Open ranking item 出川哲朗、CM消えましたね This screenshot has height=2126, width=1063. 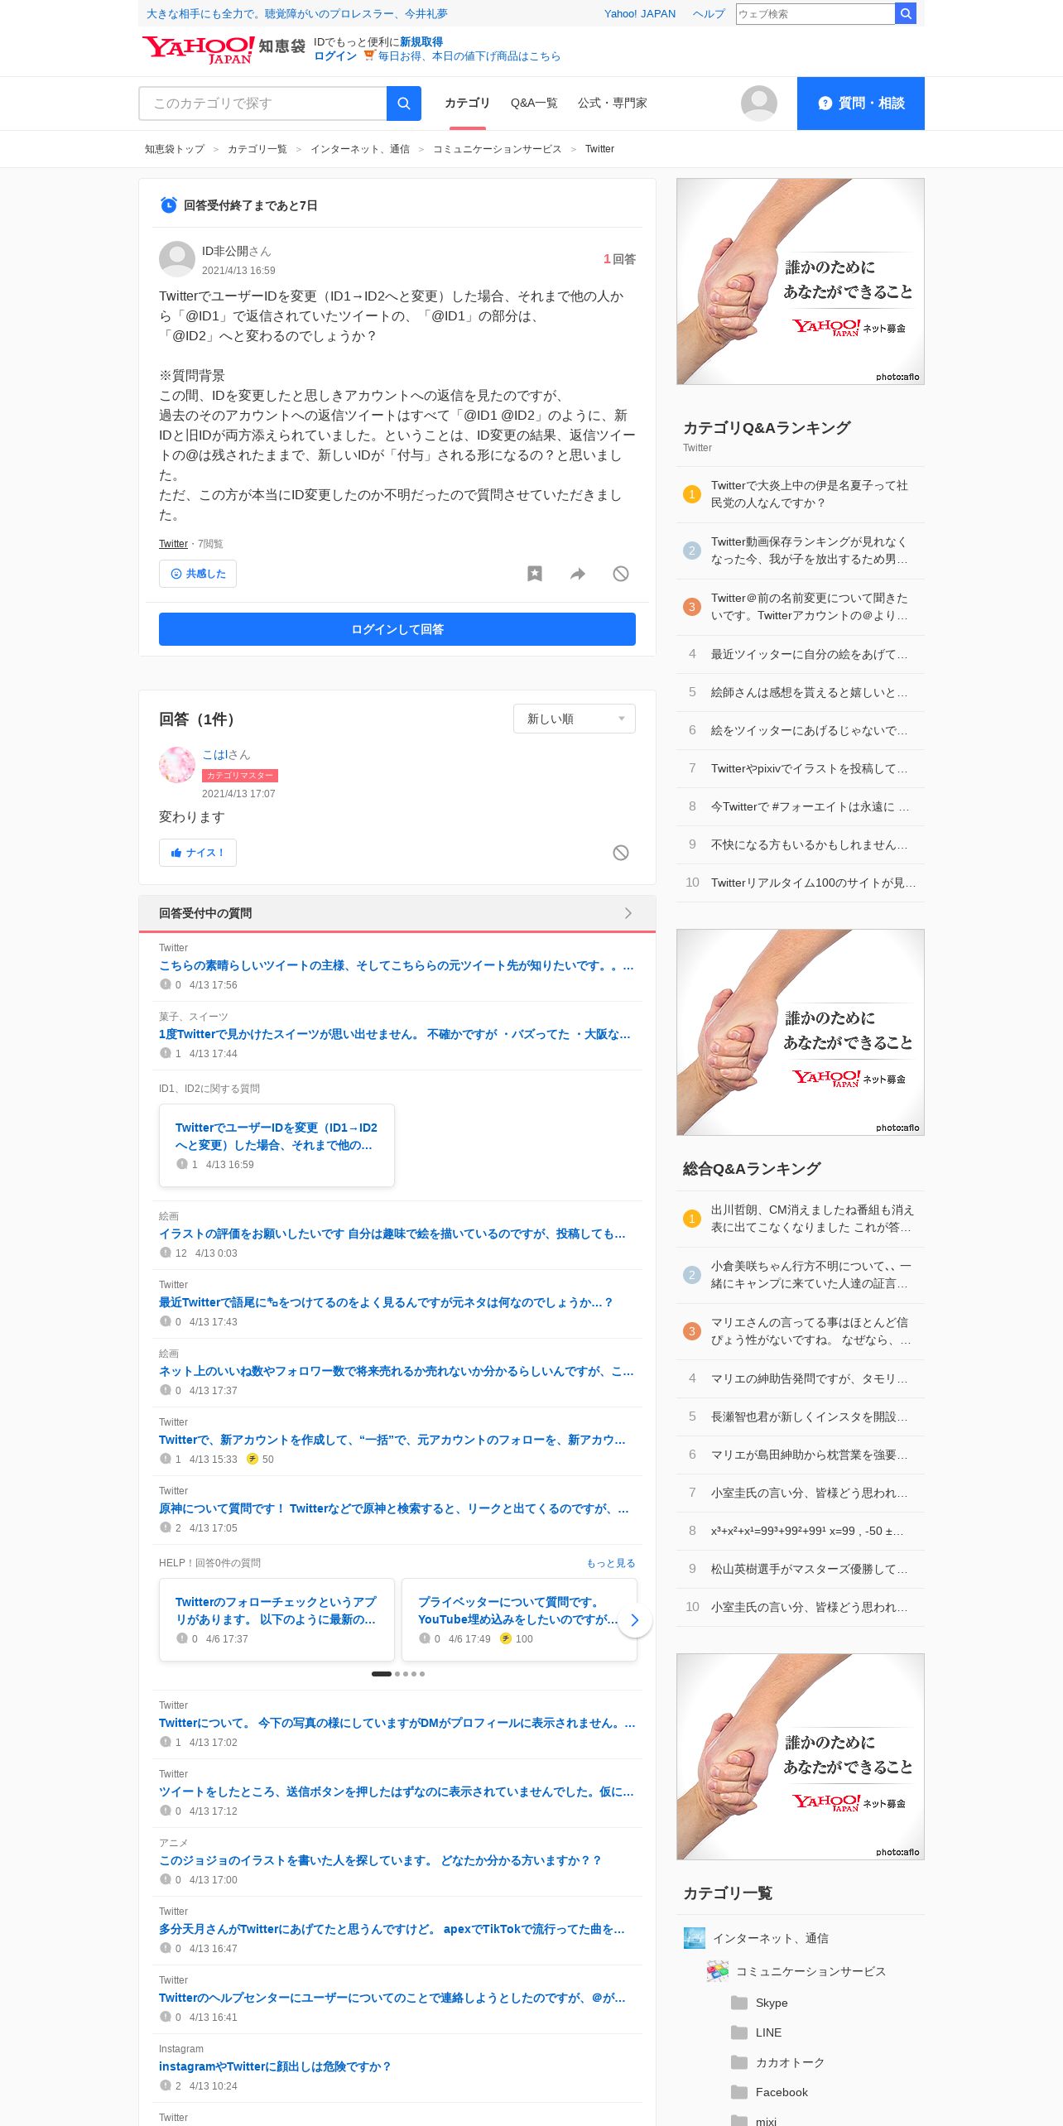click(x=811, y=1219)
